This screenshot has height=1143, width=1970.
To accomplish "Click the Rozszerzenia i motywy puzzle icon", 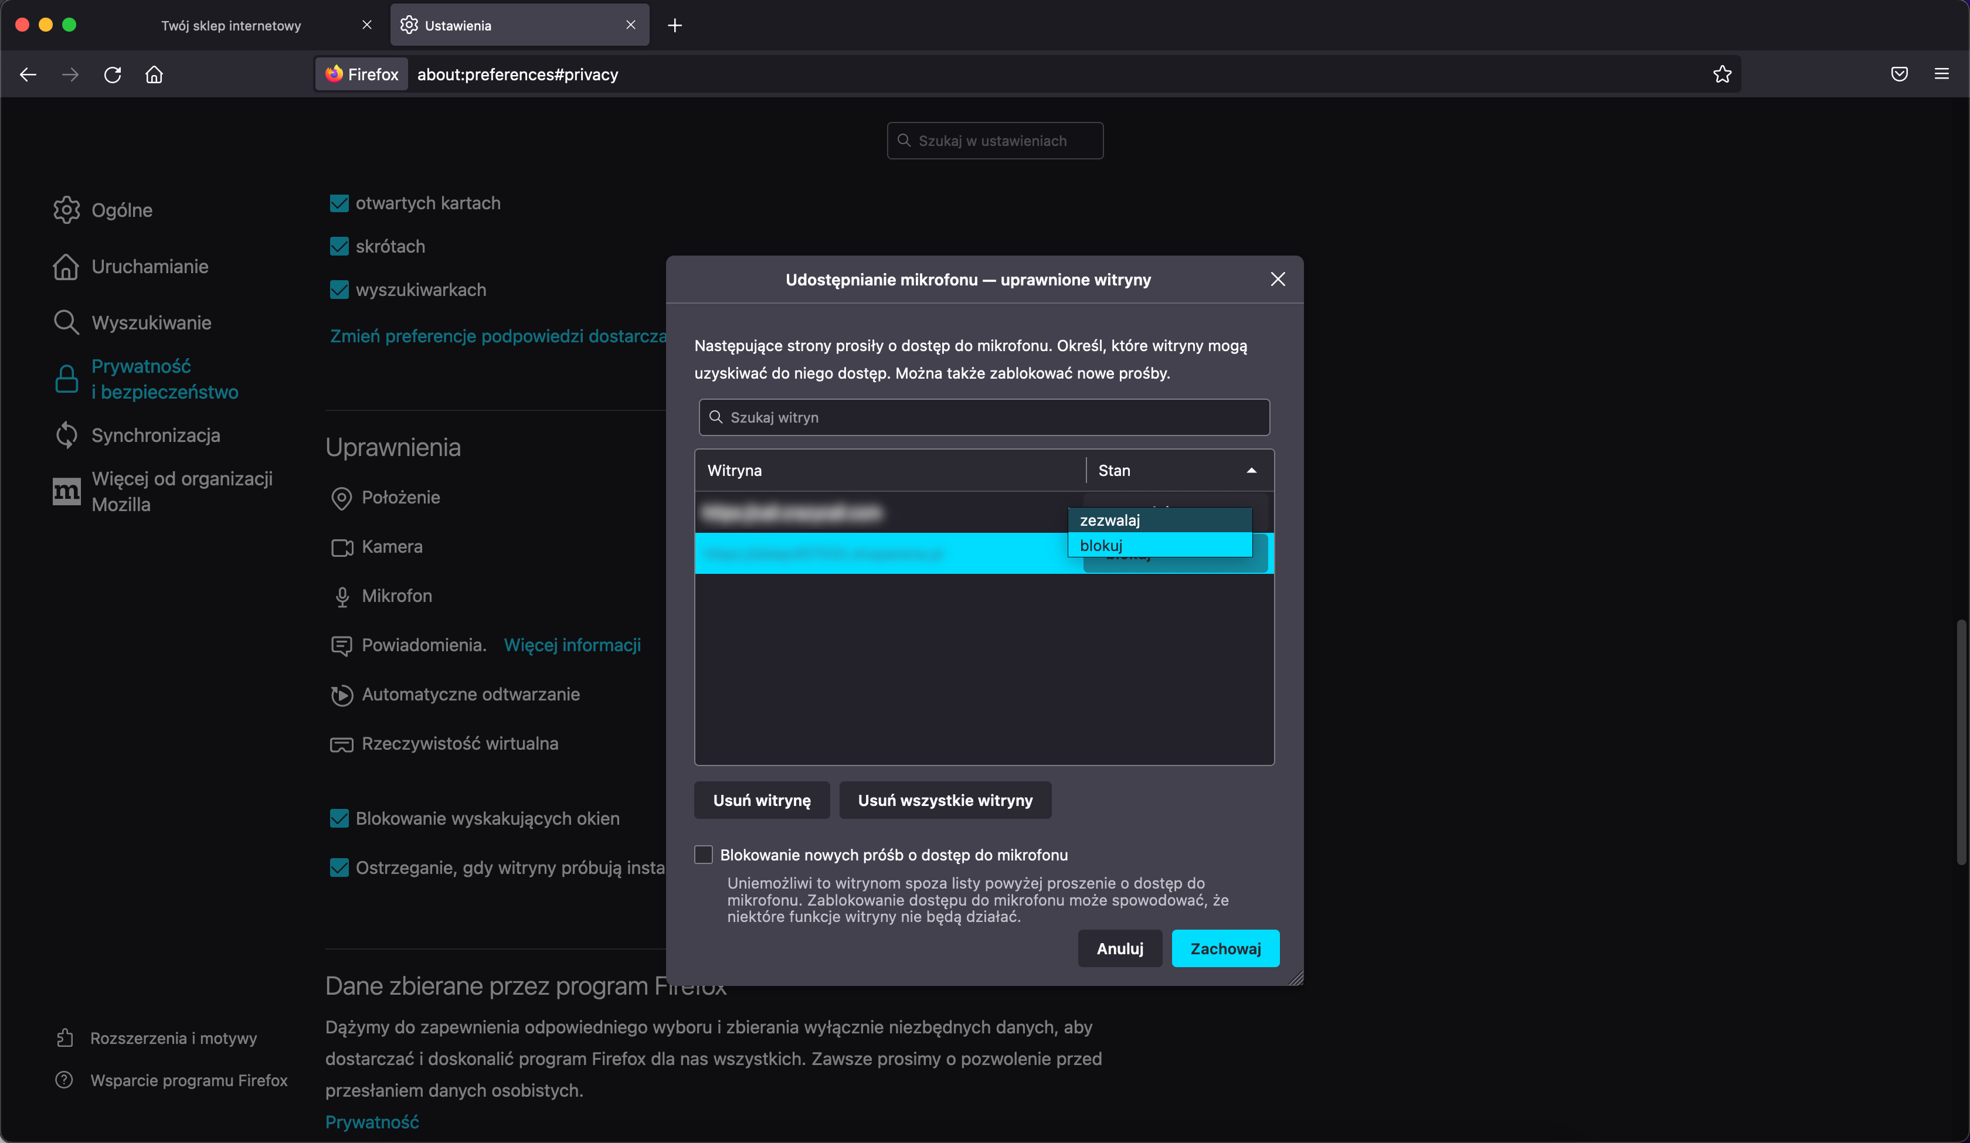I will (x=65, y=1037).
